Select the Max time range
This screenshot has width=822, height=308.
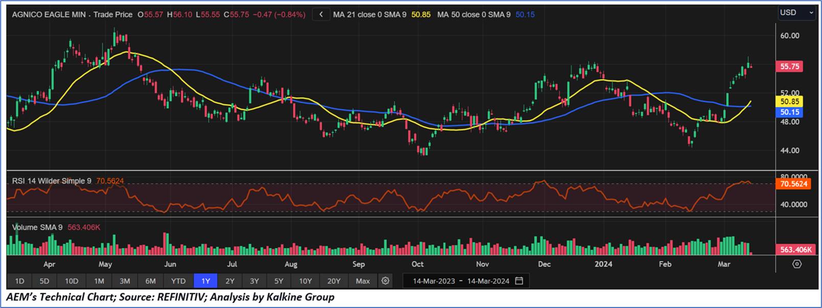click(x=362, y=281)
